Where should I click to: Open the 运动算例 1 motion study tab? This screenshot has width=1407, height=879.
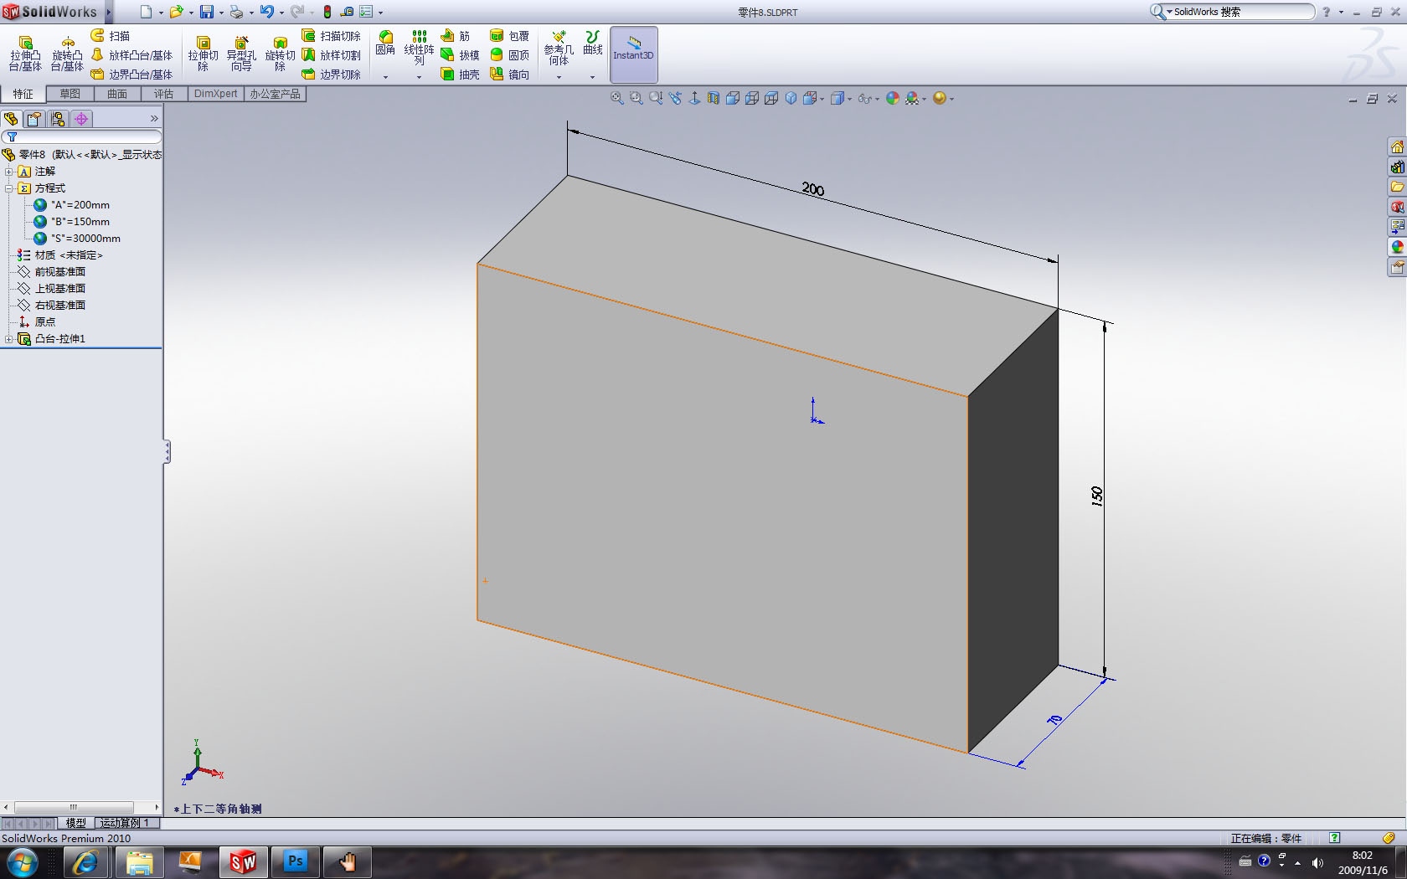pyautogui.click(x=126, y=823)
